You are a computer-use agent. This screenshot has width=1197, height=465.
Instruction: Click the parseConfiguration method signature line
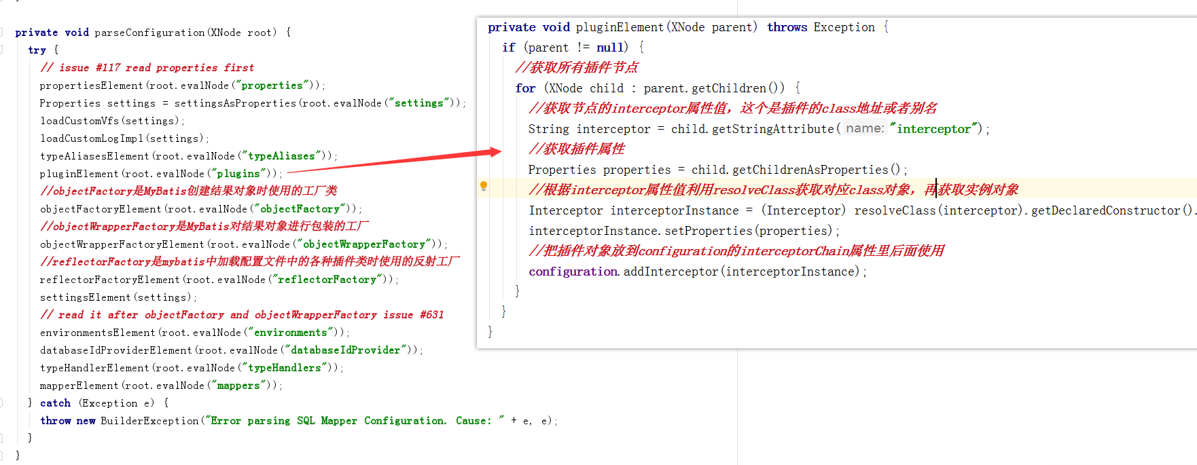(153, 33)
